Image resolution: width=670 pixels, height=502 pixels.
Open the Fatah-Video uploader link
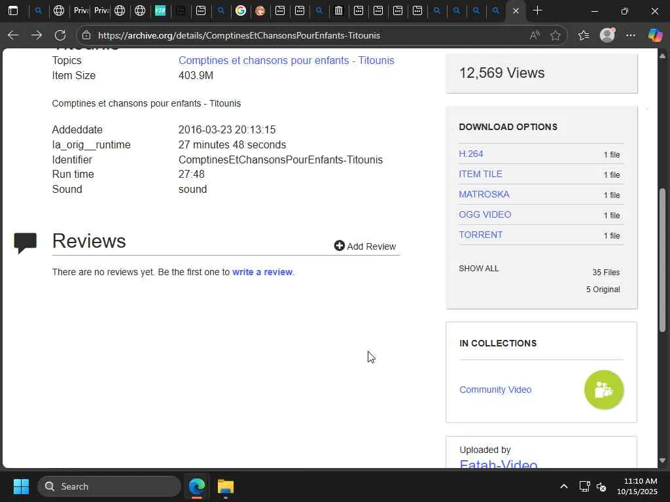[x=498, y=463]
